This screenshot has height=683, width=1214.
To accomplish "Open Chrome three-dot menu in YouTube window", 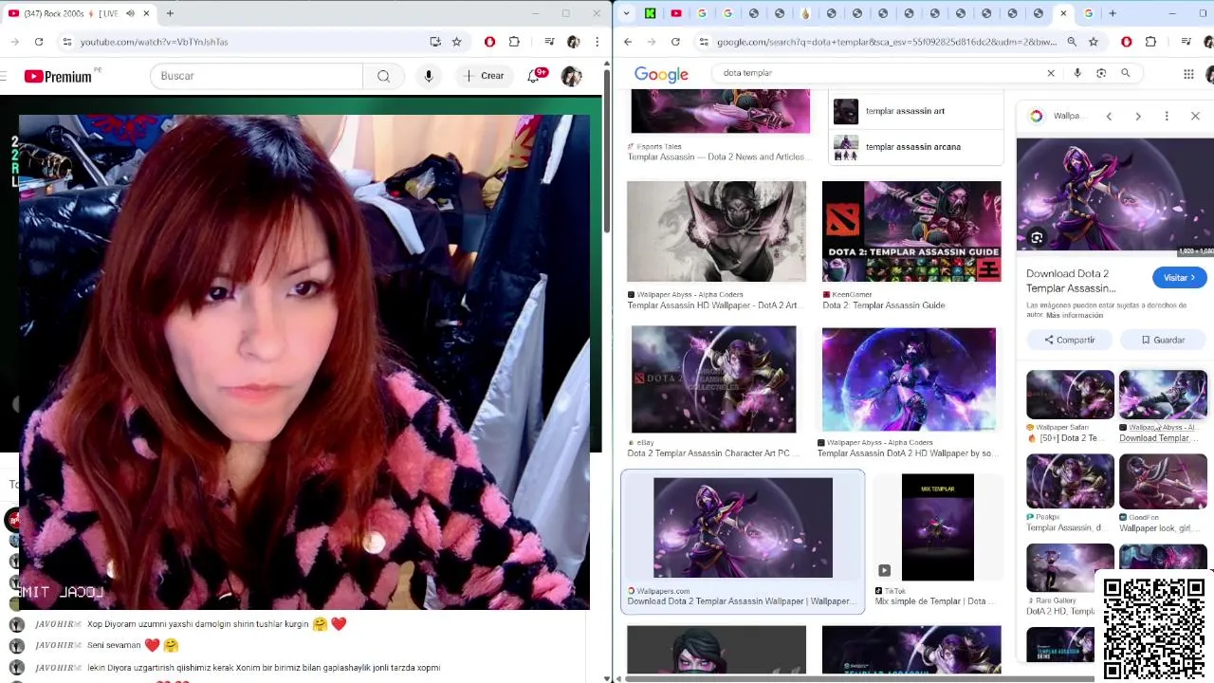I will (597, 42).
